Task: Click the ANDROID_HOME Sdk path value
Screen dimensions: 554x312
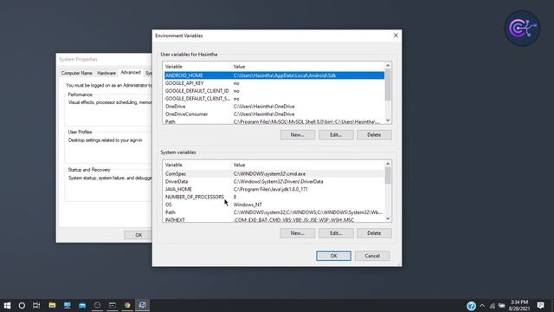Action: 285,75
